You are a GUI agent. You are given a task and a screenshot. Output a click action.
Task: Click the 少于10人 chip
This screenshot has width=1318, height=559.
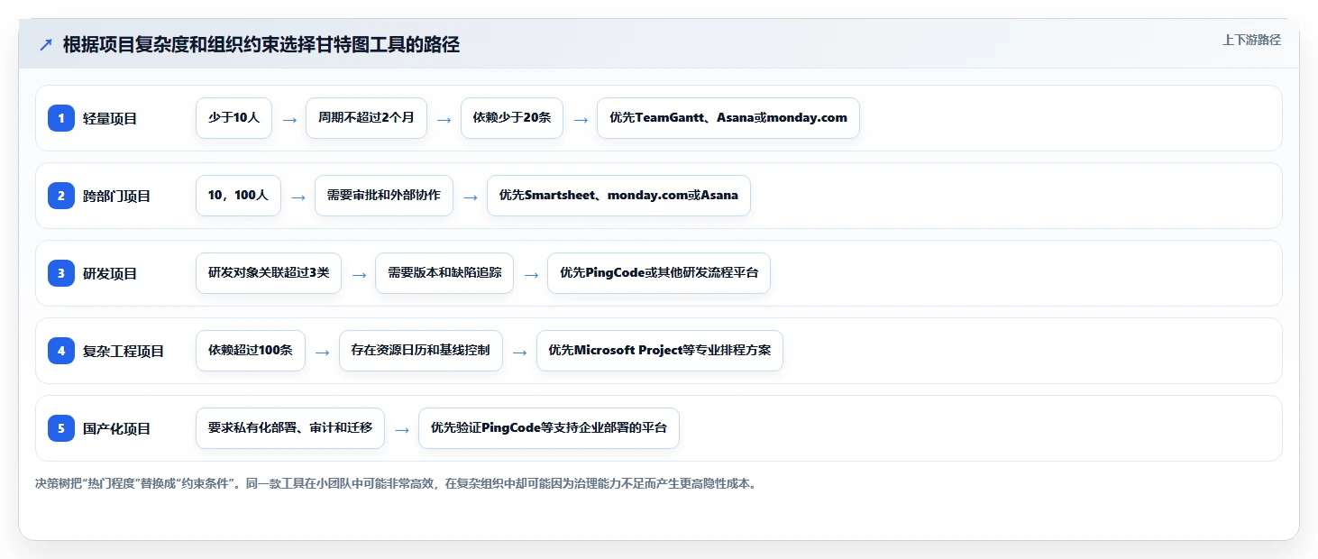click(233, 118)
